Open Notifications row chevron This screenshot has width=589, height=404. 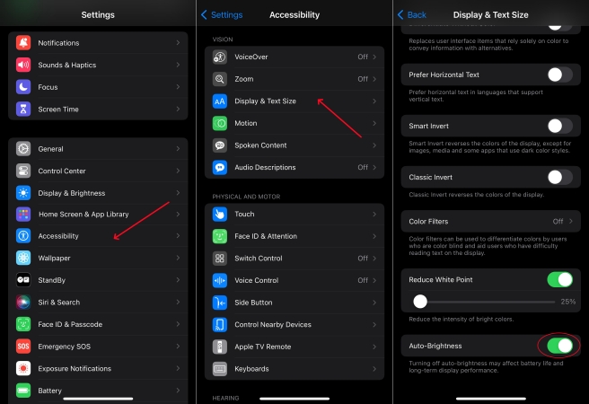178,43
